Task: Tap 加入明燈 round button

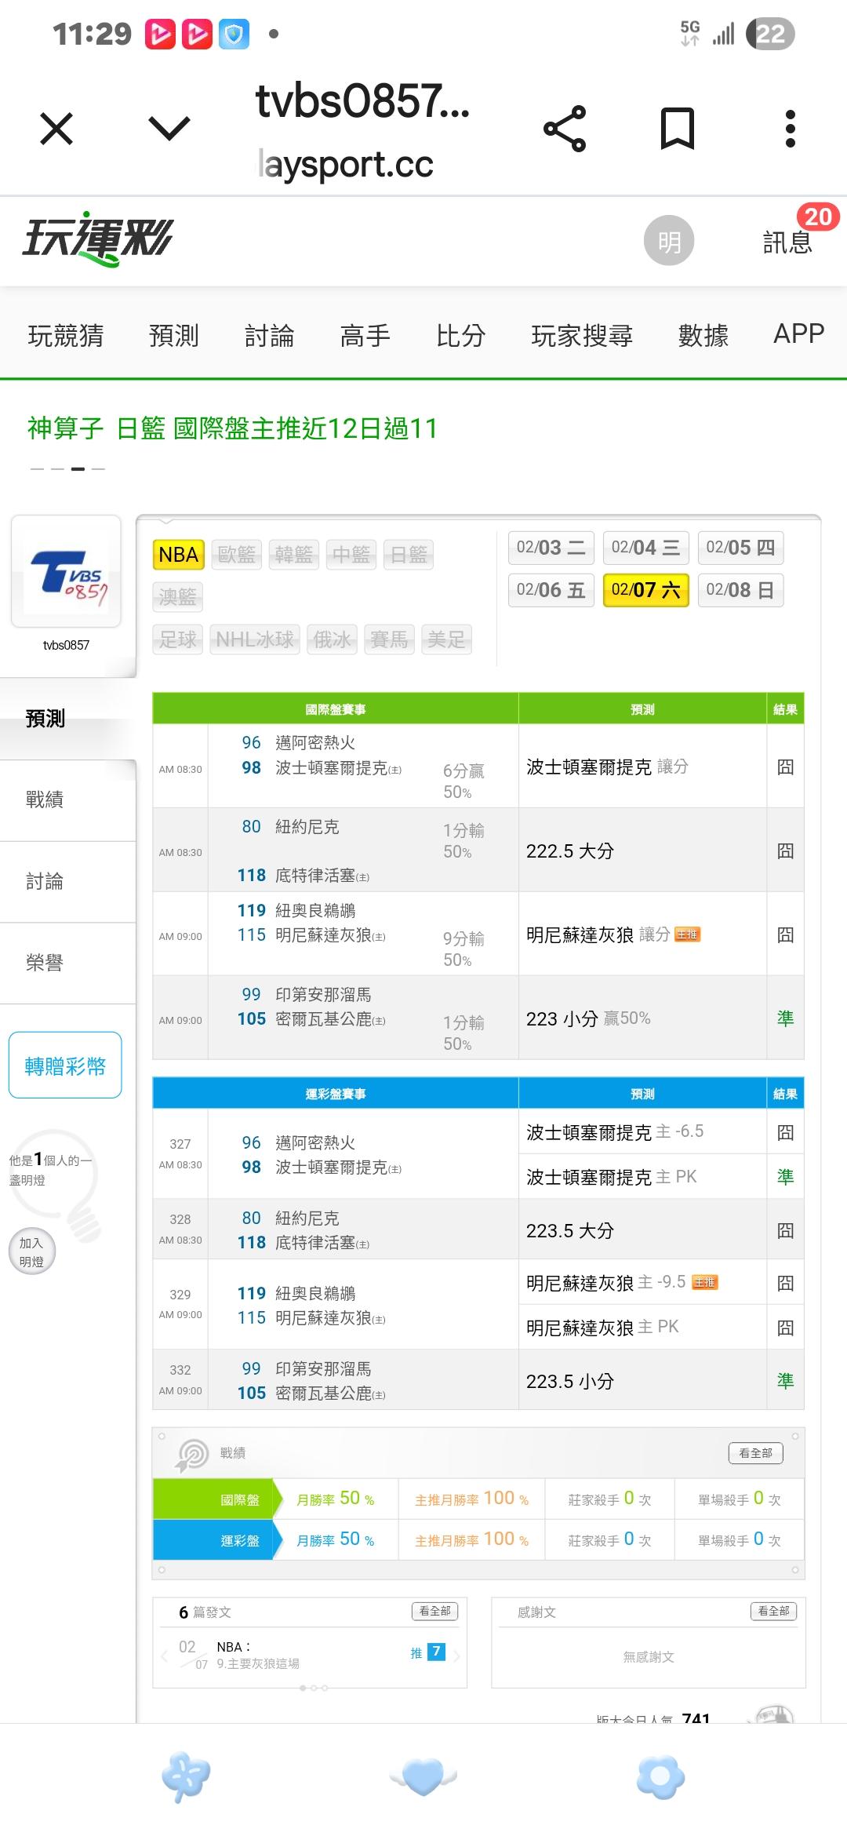Action: (x=31, y=1251)
